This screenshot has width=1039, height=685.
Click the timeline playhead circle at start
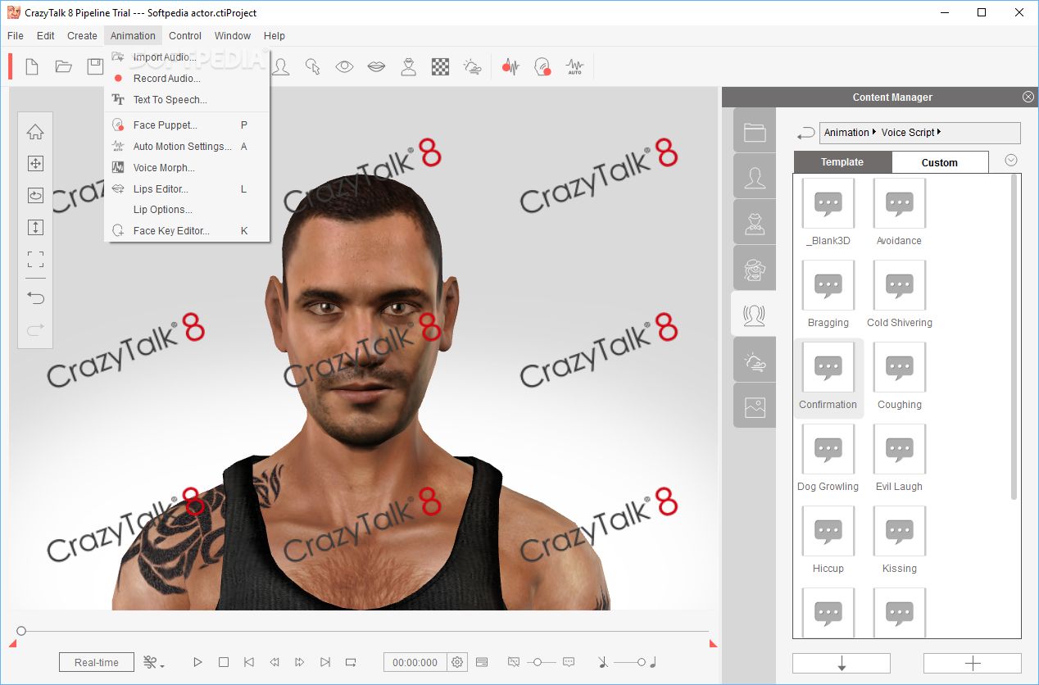[x=21, y=631]
